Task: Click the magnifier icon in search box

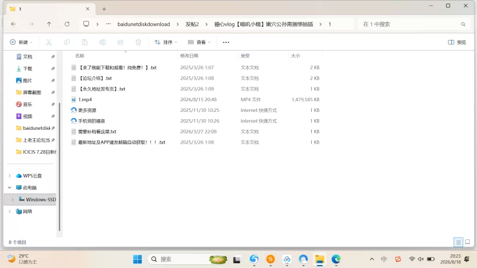Action: [x=463, y=24]
